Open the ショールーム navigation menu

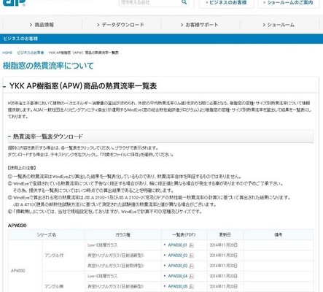(279, 25)
